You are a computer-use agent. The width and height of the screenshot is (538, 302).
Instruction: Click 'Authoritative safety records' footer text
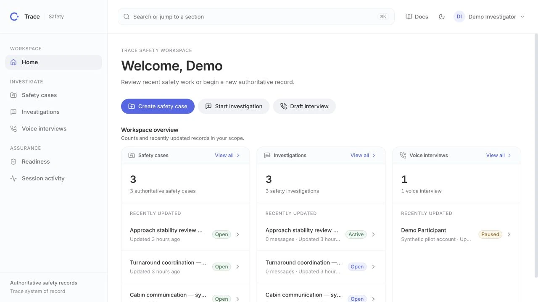pos(44,283)
